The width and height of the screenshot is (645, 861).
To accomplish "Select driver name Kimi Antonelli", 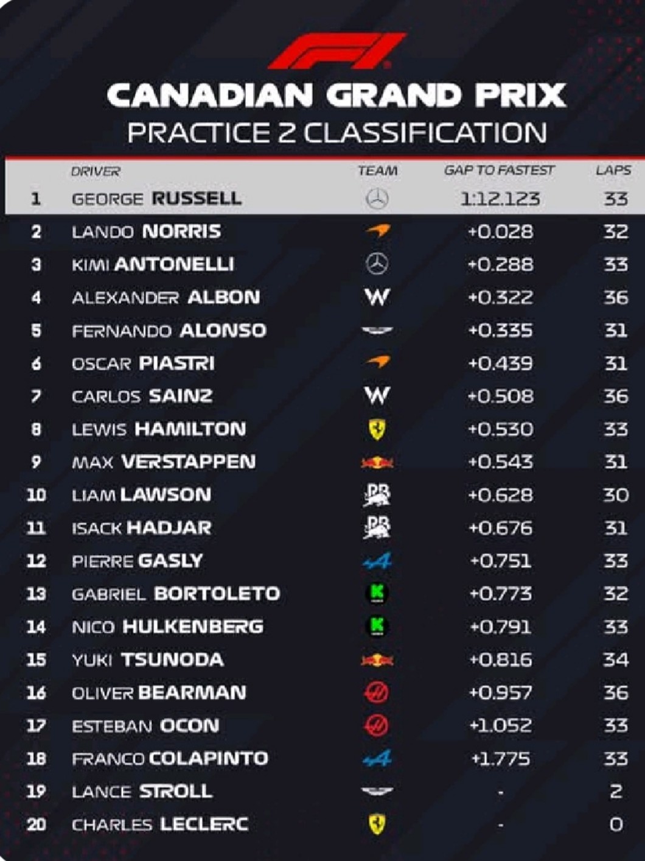I will [153, 264].
